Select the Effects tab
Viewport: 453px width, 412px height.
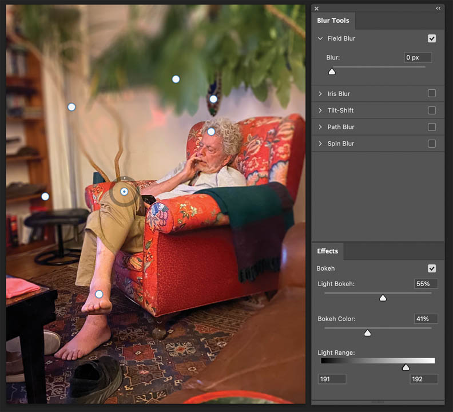328,251
